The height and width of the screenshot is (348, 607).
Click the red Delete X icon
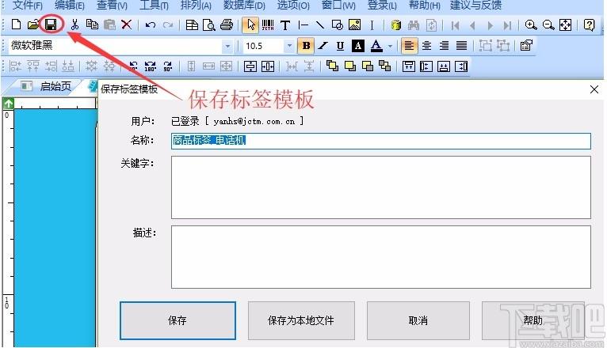tap(127, 25)
